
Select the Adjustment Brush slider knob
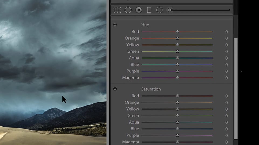[169, 10]
